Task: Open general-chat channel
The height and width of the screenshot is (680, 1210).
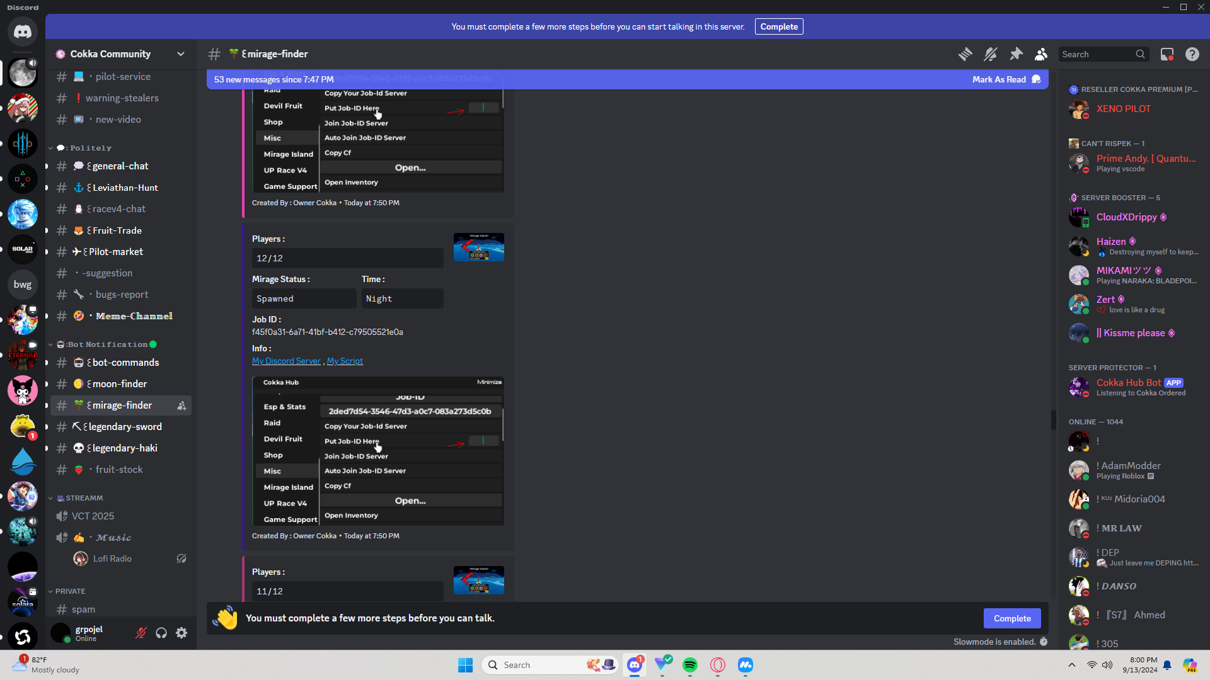Action: coord(121,166)
